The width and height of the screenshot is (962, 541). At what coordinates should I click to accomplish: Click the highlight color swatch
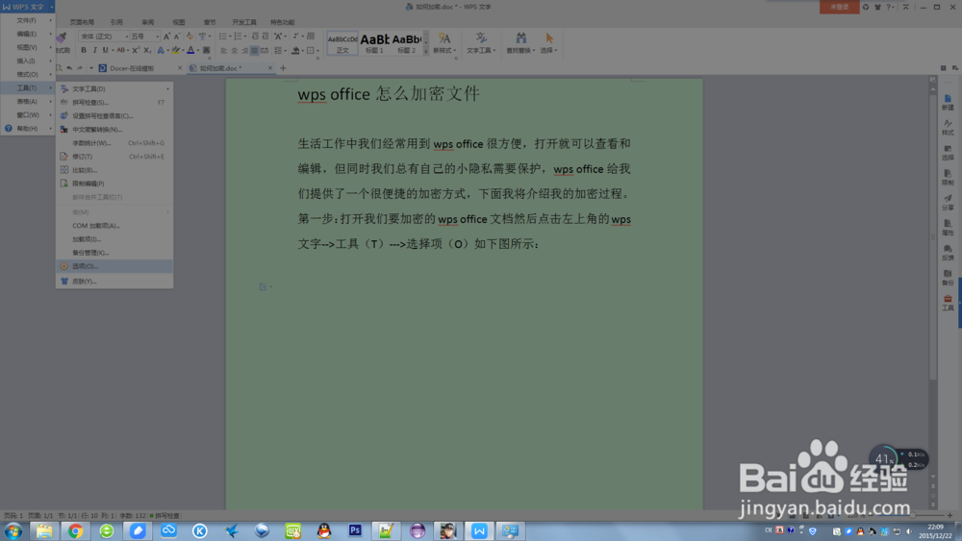[x=175, y=50]
